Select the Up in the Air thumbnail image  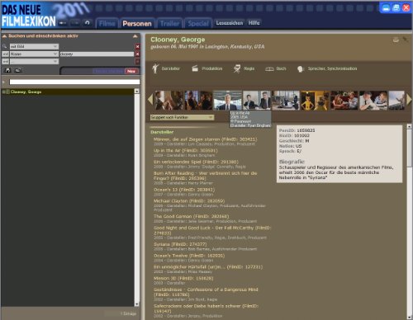coord(227,101)
